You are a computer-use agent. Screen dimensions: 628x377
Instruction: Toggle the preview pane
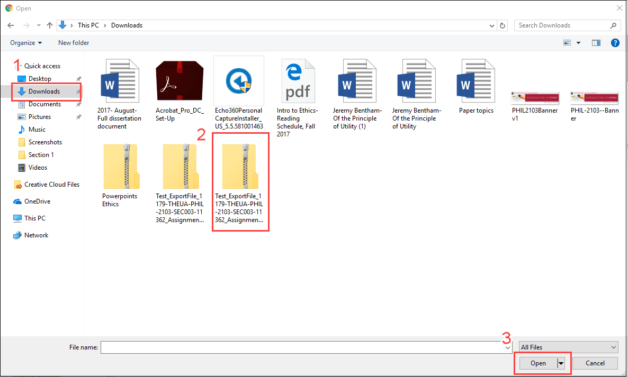596,43
